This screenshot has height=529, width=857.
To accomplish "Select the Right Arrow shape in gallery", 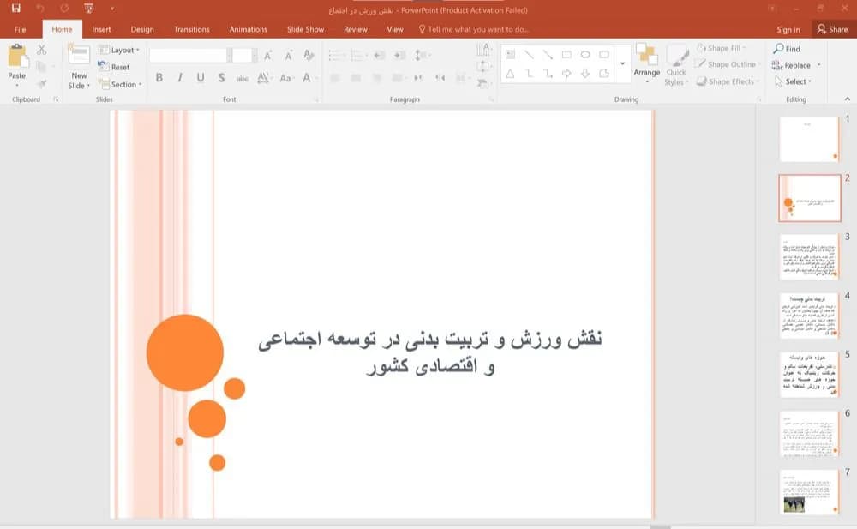I will [566, 73].
